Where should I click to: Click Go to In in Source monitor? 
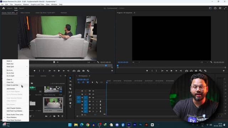click(x=50, y=71)
